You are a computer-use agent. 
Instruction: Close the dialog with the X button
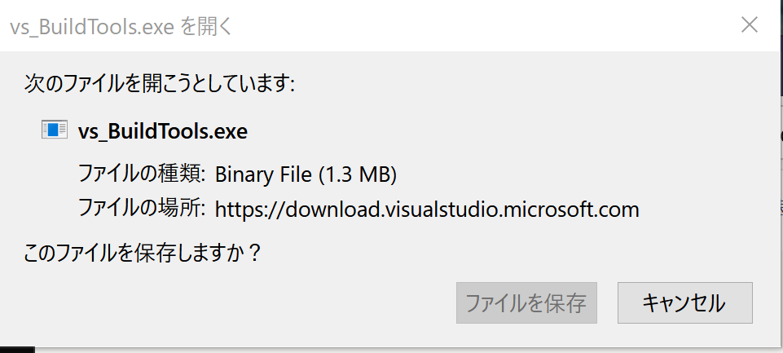tap(749, 24)
